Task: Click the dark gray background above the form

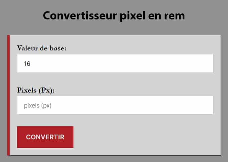Action: click(x=114, y=28)
